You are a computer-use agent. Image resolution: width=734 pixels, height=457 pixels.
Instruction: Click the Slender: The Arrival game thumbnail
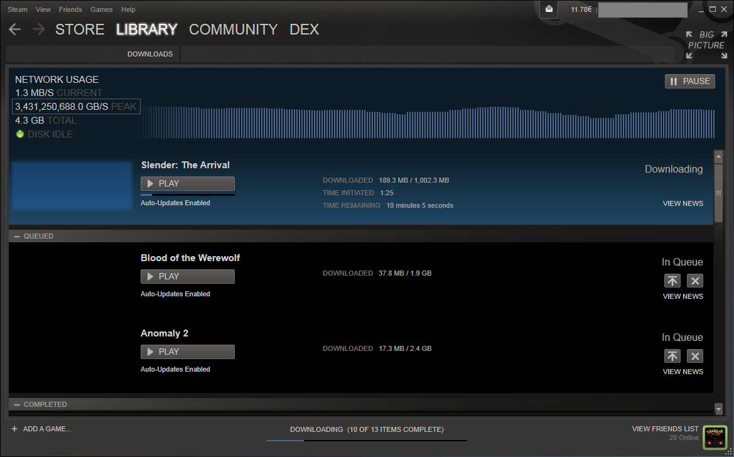point(72,186)
